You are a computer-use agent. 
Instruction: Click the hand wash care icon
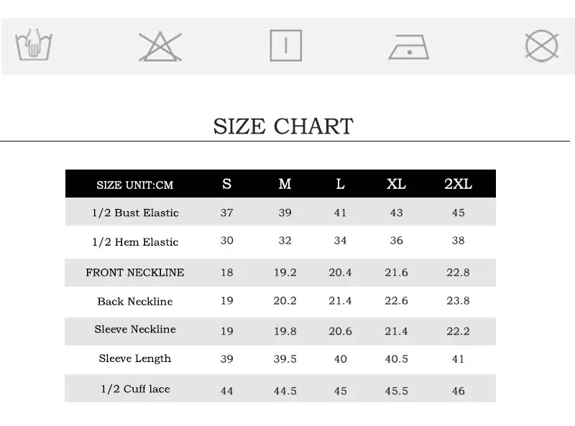(34, 45)
